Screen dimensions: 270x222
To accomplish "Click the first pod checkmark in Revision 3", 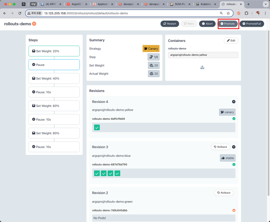I will point(97,173).
